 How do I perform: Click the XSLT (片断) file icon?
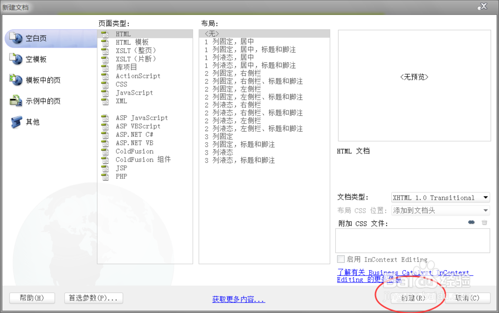tap(105, 59)
